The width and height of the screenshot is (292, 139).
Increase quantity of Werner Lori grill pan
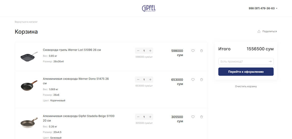pyautogui.click(x=150, y=51)
